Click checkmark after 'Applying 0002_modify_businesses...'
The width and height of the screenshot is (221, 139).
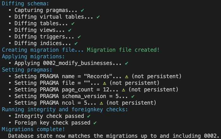click(x=127, y=63)
